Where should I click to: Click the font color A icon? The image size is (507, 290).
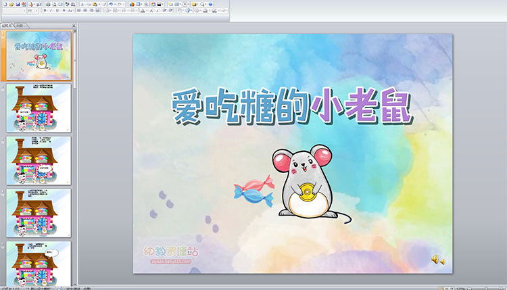tap(140, 11)
